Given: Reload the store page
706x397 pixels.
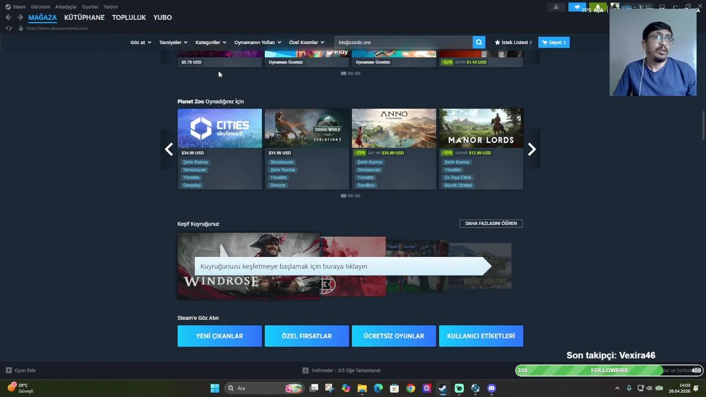Looking at the screenshot, I should [x=9, y=28].
